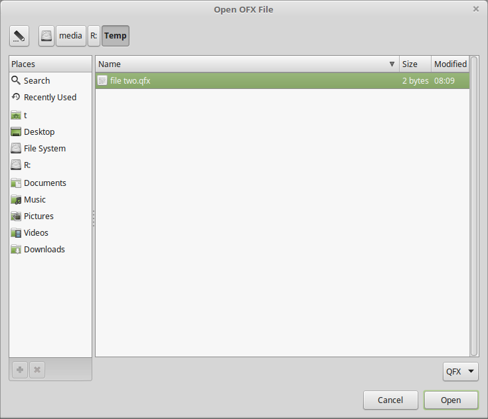Open File System in Places
This screenshot has width=488, height=419.
(x=50, y=149)
